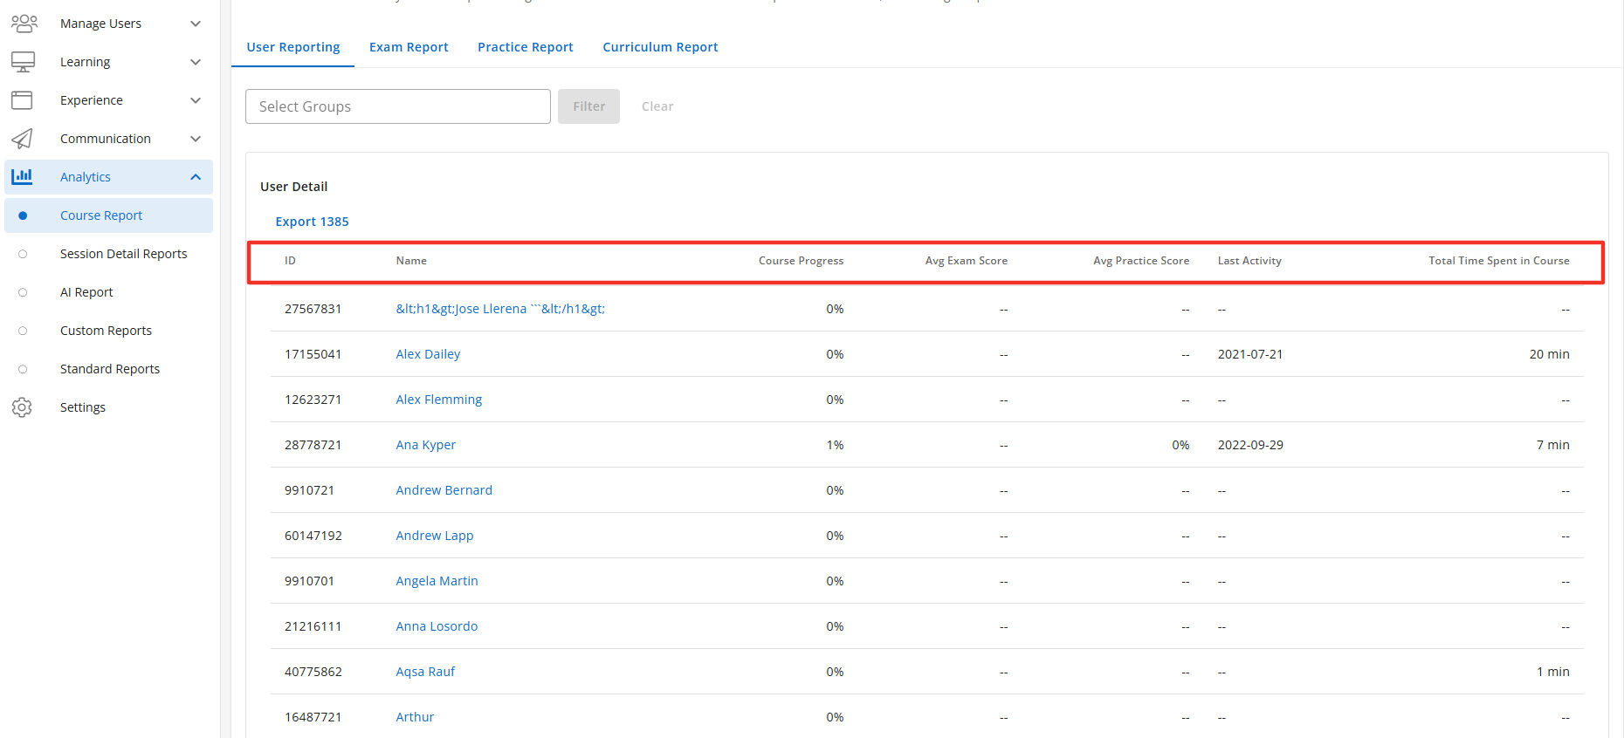Collapse the Analytics section chevron
The width and height of the screenshot is (1624, 738).
coord(196,177)
